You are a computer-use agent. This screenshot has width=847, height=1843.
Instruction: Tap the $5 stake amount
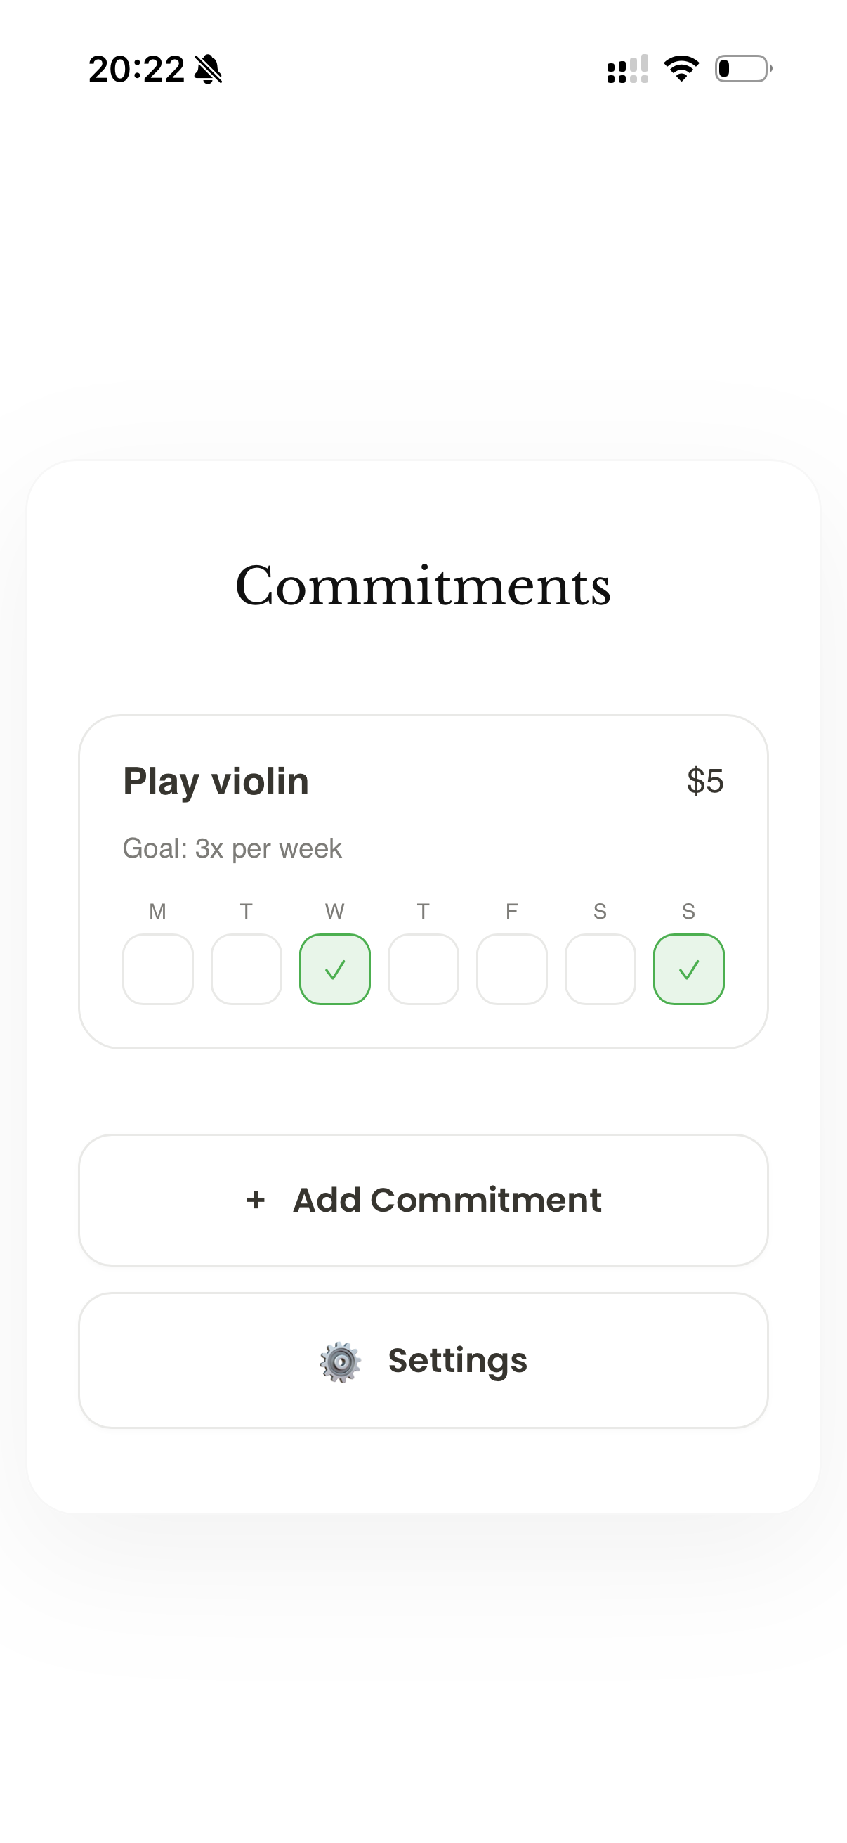[x=704, y=782]
